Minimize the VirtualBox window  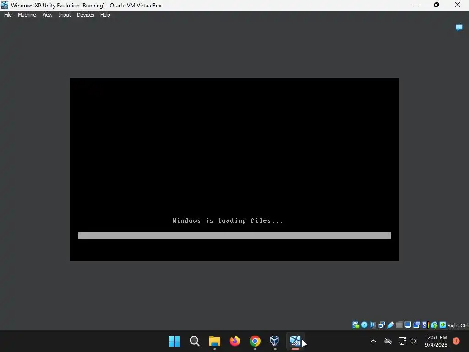[416, 5]
